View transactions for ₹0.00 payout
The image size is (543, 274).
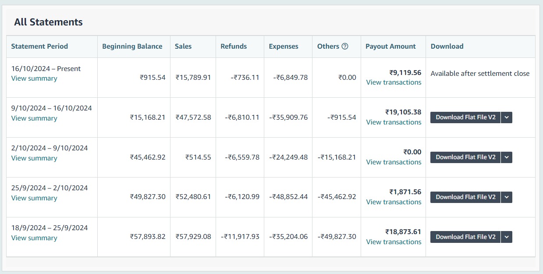tap(394, 162)
